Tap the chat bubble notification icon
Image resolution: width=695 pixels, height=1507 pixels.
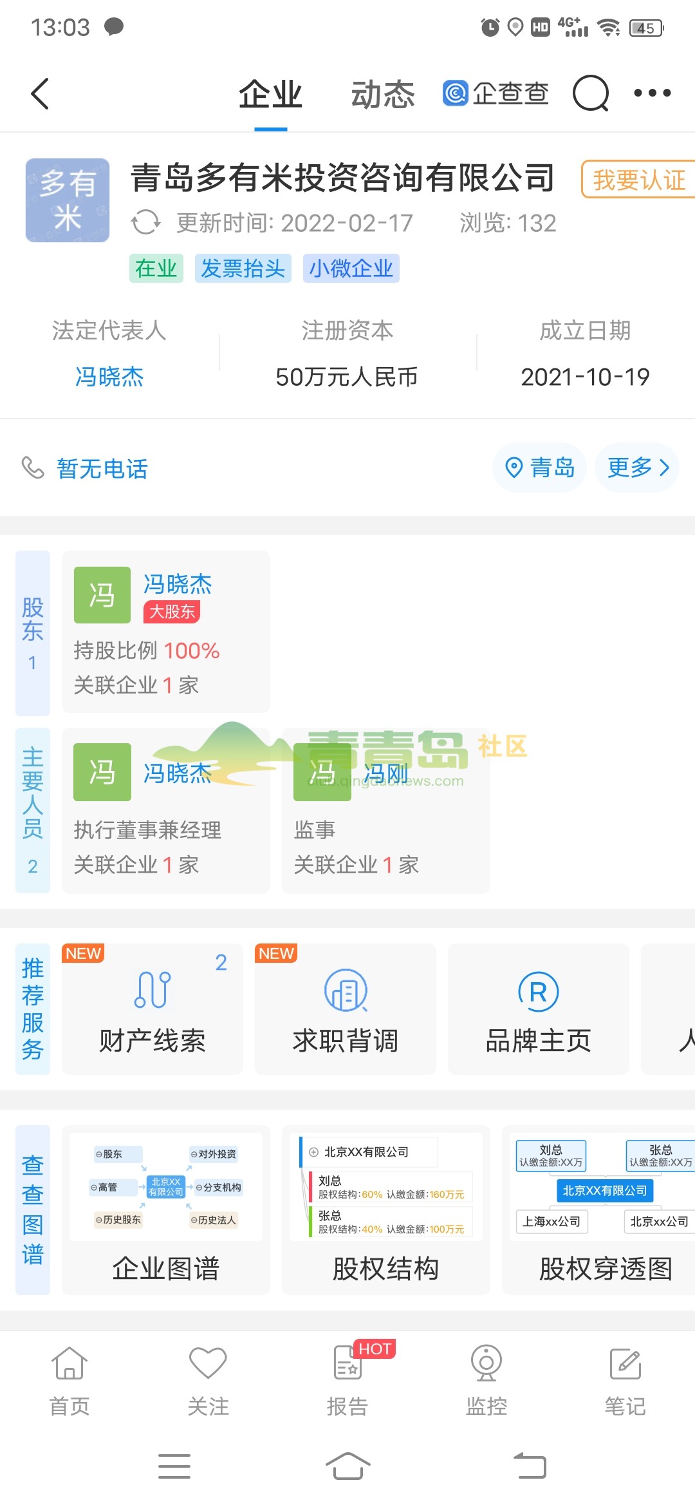tap(114, 27)
